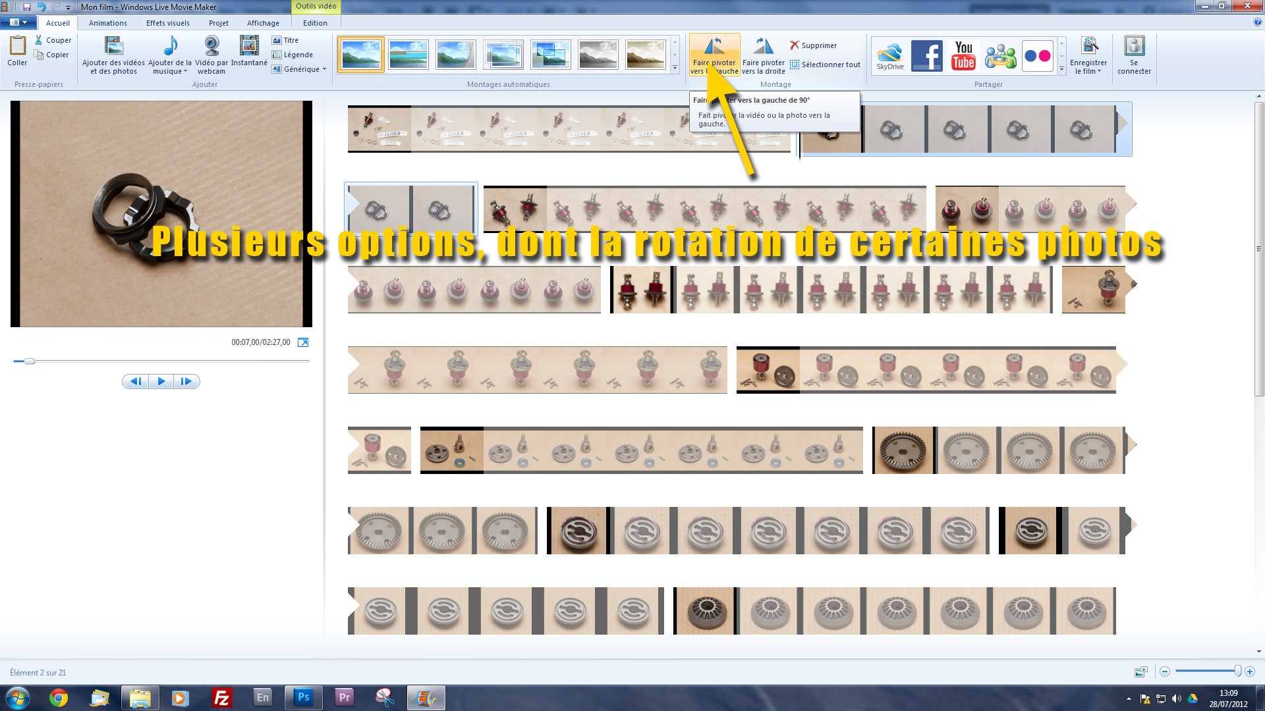Step to the previous frame

(x=136, y=381)
